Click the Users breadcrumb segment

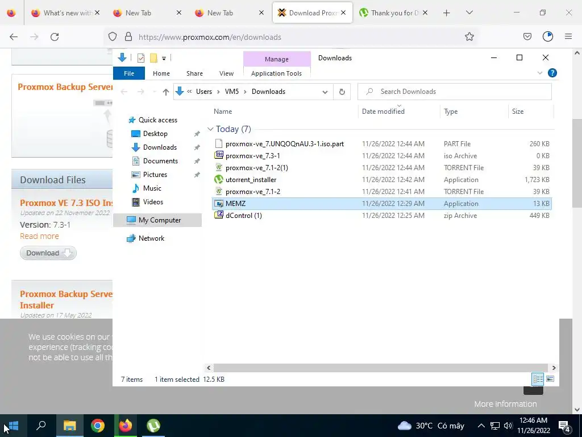204,92
